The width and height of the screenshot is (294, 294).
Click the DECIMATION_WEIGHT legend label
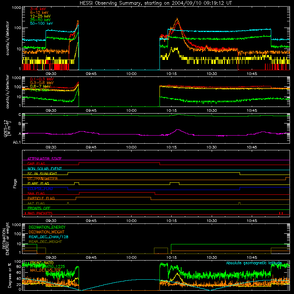click(x=47, y=232)
